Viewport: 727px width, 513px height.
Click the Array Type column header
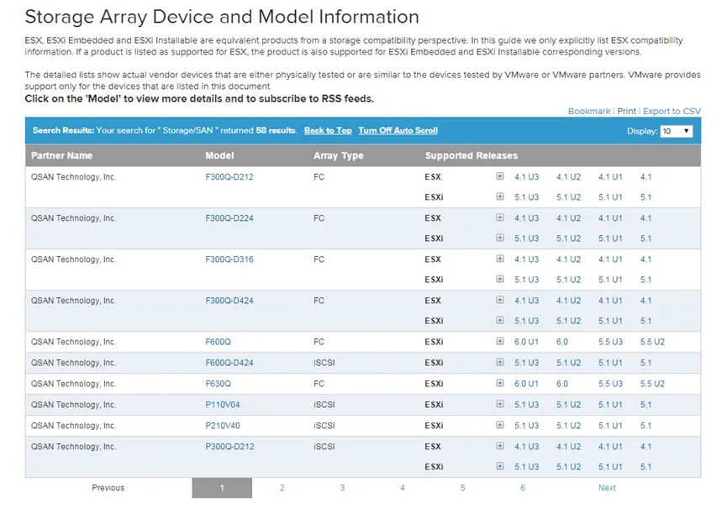339,155
